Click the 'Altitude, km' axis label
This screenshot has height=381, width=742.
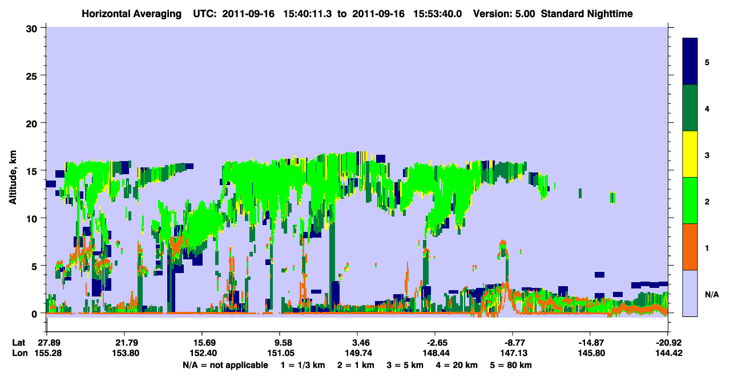[13, 176]
